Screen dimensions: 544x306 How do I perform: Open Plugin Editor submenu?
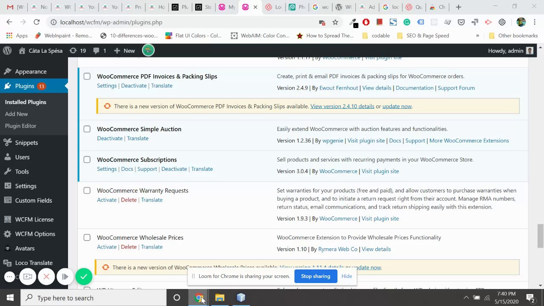(x=21, y=126)
